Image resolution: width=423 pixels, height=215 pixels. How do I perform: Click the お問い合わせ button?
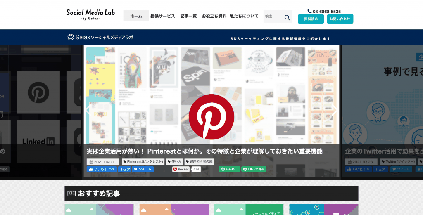pyautogui.click(x=340, y=19)
